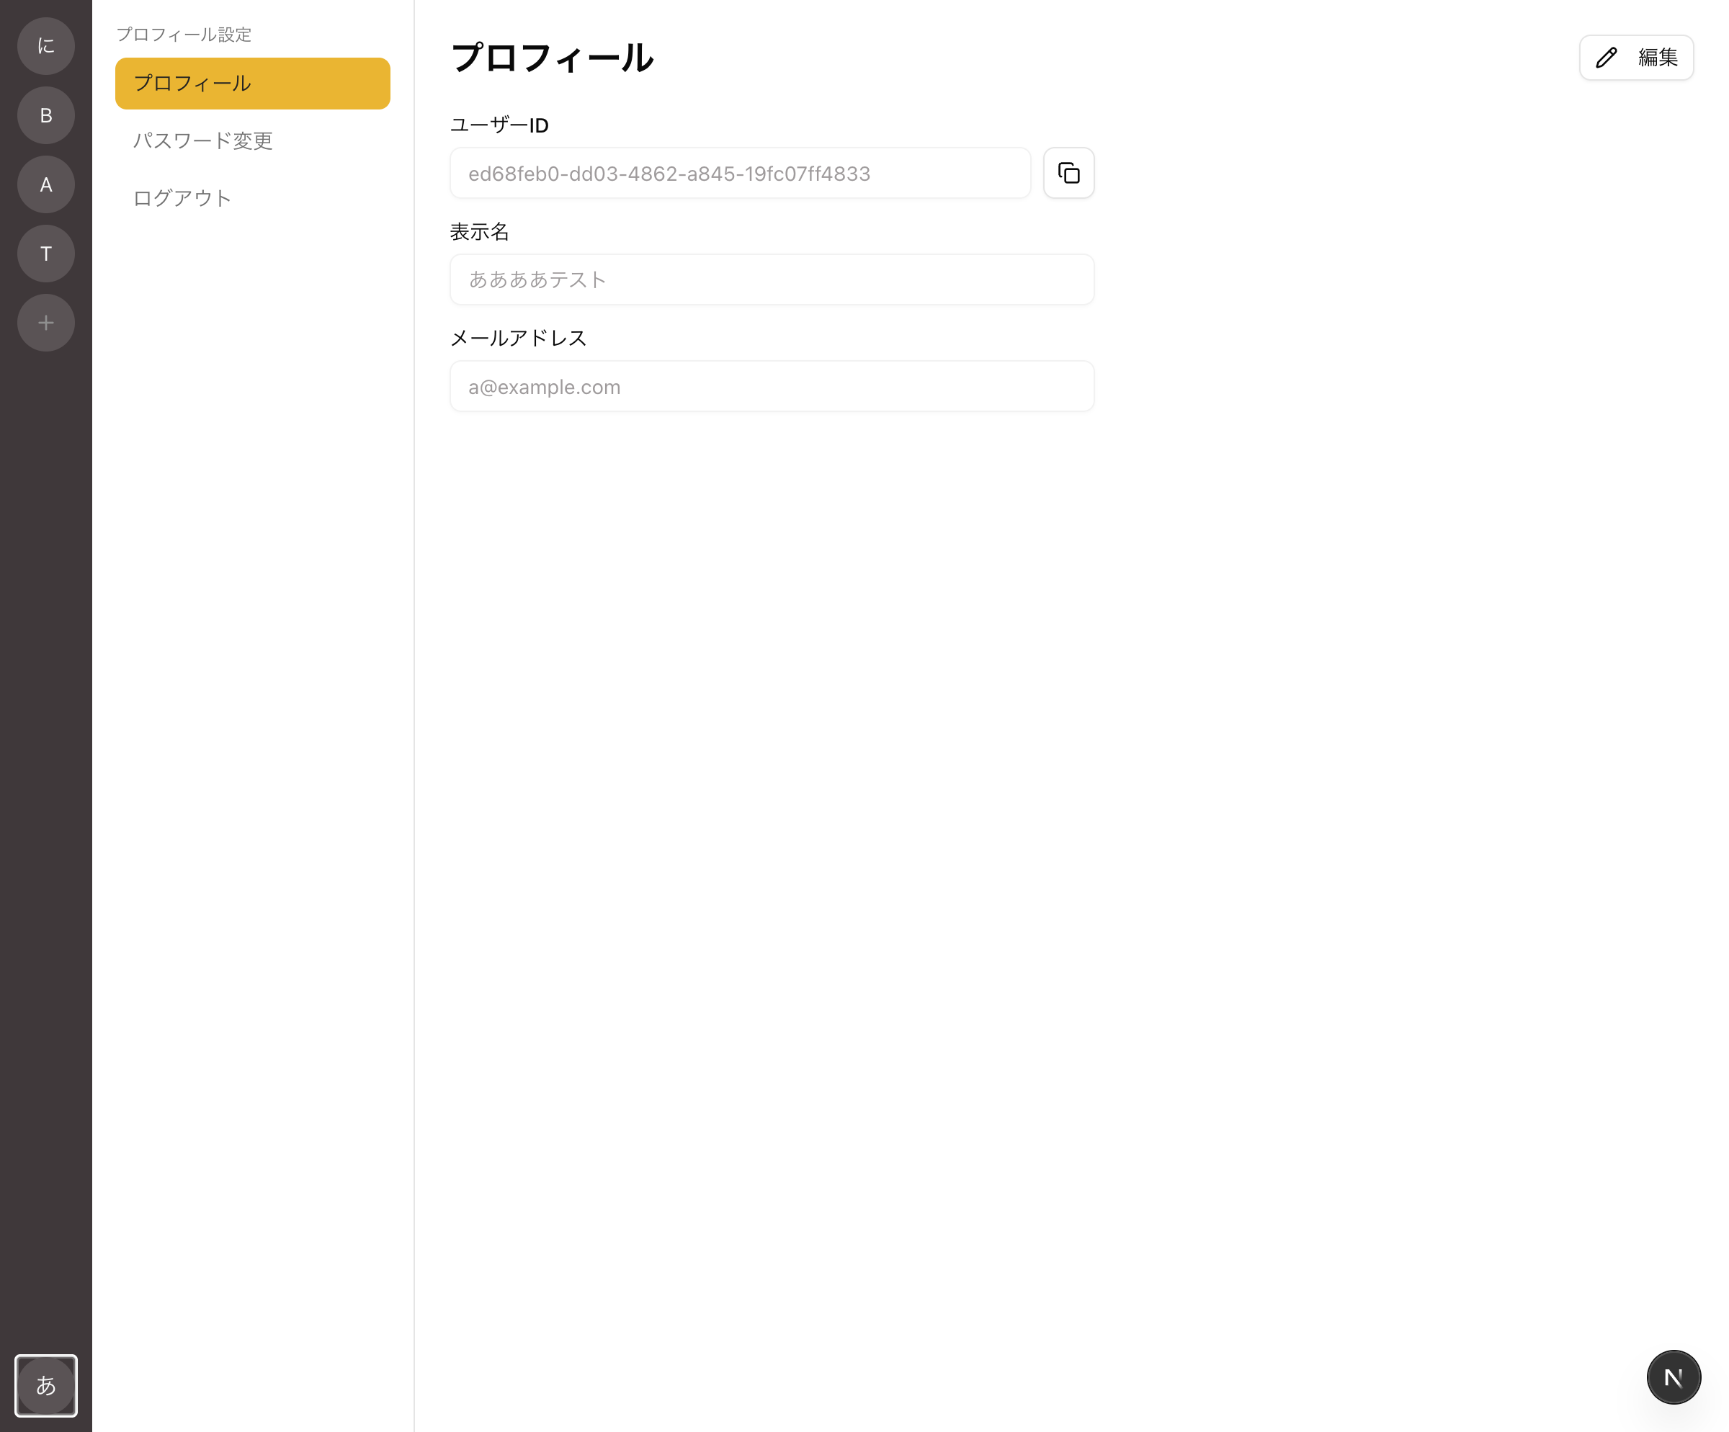Viewport: 1729px width, 1432px height.
Task: Open the 'T' workspace avatar
Action: [46, 254]
